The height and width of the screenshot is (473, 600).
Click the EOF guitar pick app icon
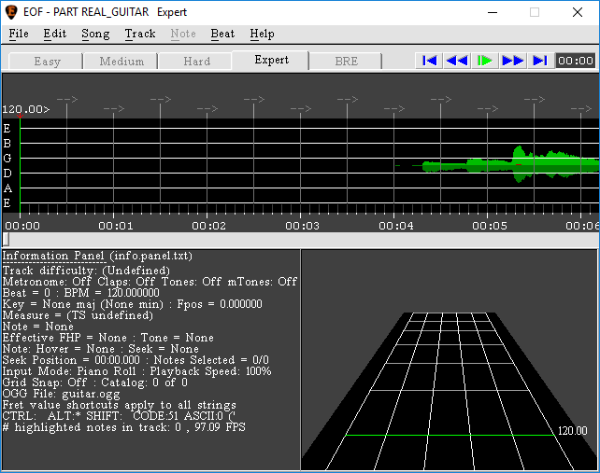click(11, 12)
